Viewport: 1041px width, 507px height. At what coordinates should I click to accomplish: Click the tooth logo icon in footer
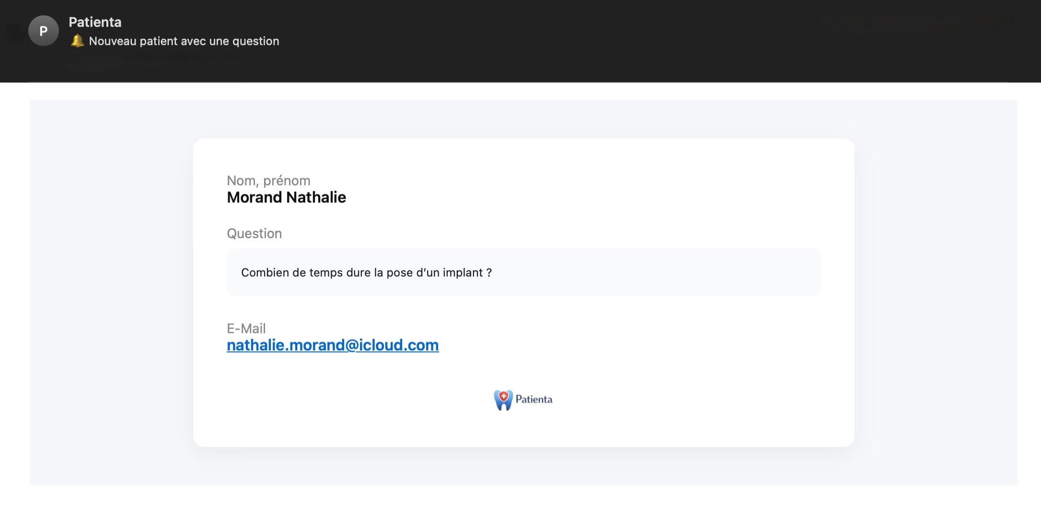[x=503, y=400]
